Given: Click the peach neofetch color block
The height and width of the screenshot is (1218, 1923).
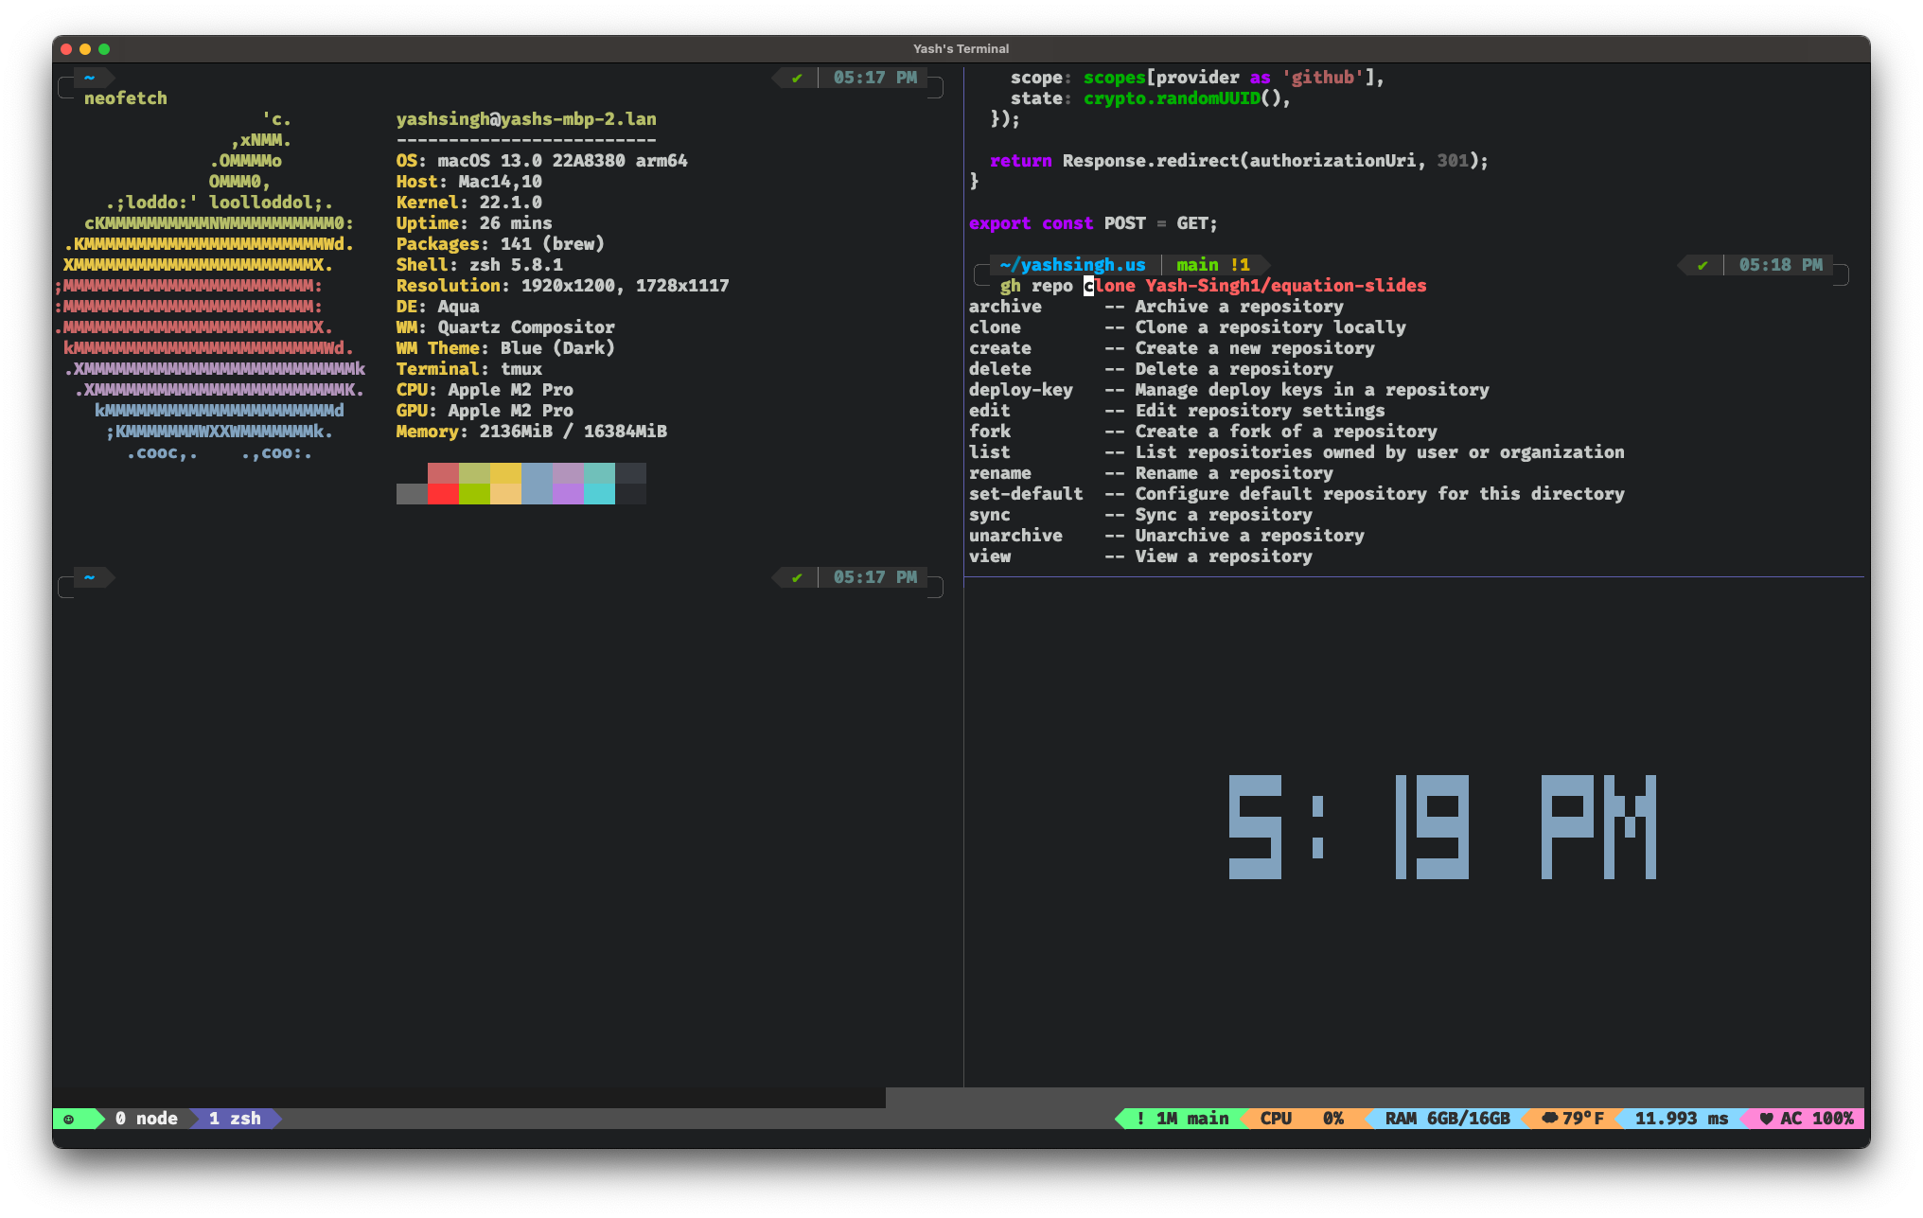Looking at the screenshot, I should pos(505,494).
